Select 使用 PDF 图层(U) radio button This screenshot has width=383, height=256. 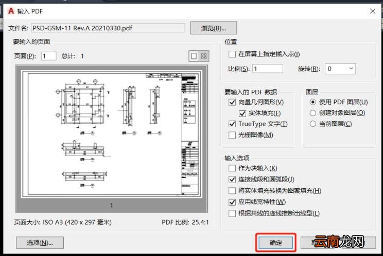[x=312, y=102]
